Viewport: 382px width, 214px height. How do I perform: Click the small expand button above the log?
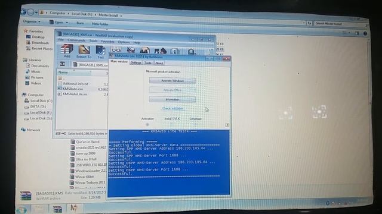[x=227, y=125]
